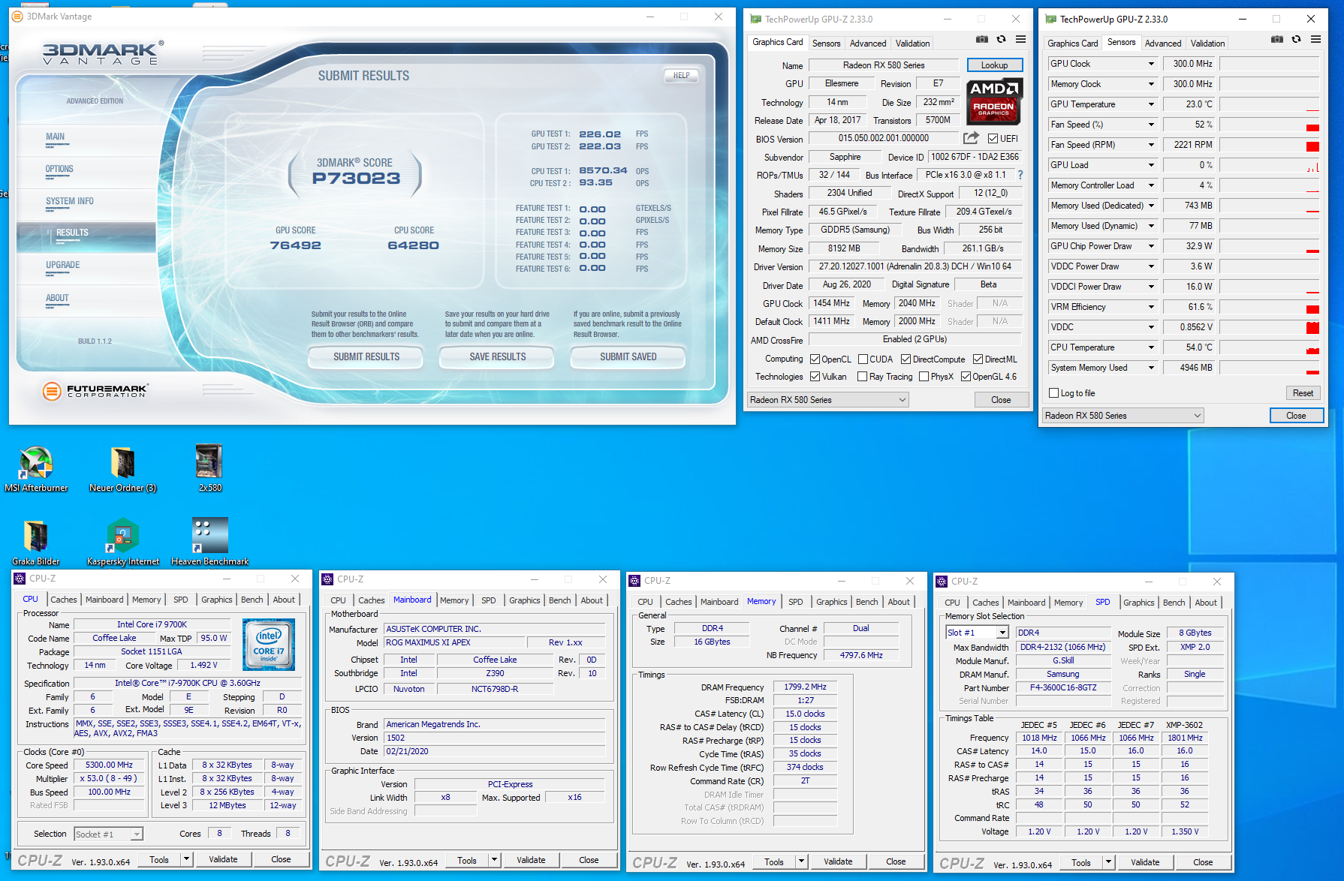This screenshot has height=881, width=1344.
Task: Open GPU Clock sensor dropdown
Action: (1151, 64)
